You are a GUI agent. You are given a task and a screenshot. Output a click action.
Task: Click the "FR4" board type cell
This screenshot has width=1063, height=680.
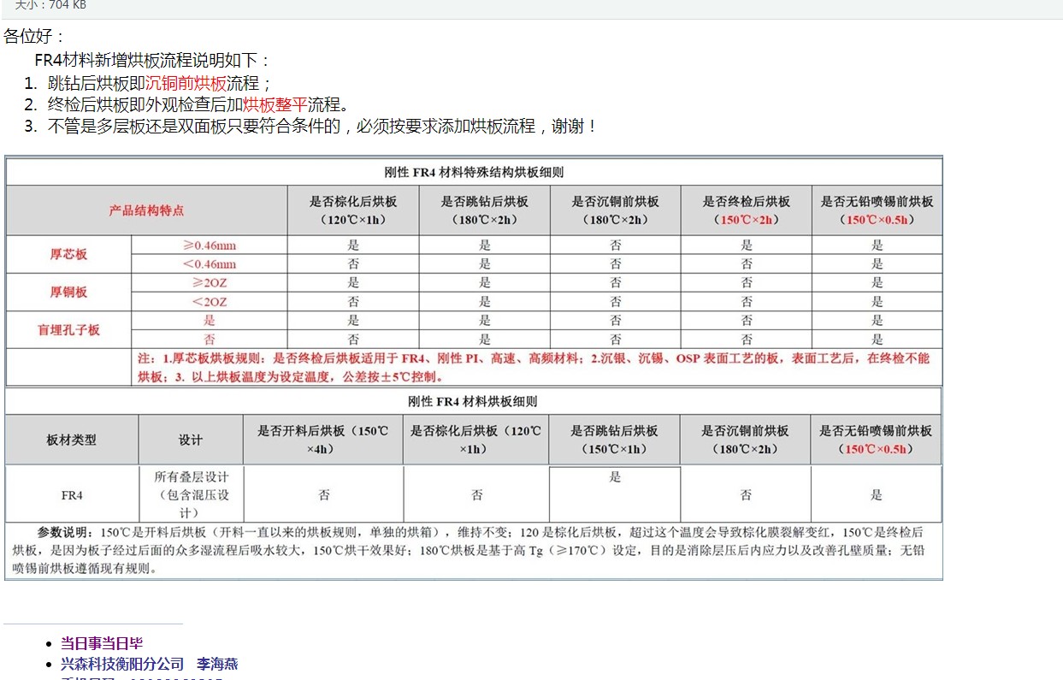point(72,495)
